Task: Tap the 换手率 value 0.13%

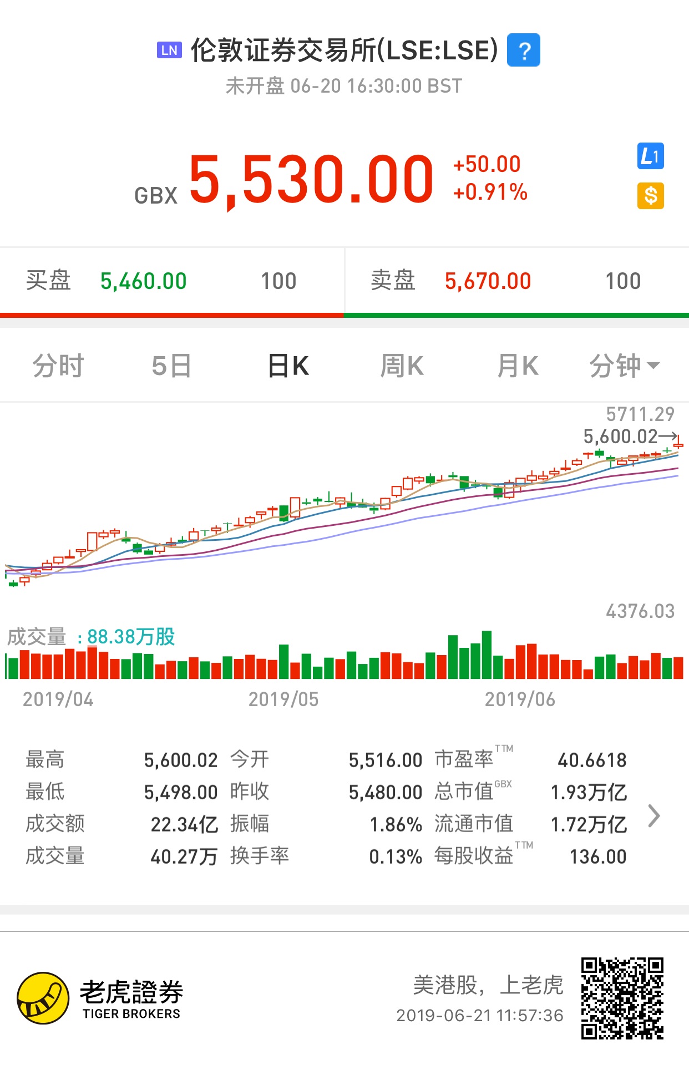Action: tap(396, 856)
